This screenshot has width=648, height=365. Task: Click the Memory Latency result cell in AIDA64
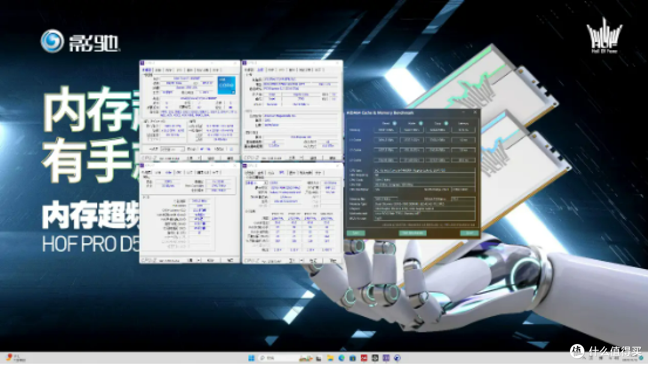[463, 130]
